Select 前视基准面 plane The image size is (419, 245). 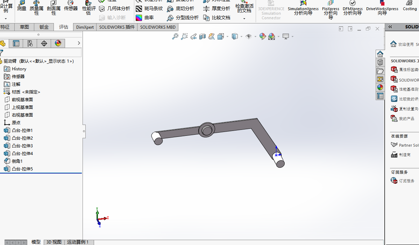[x=22, y=99]
